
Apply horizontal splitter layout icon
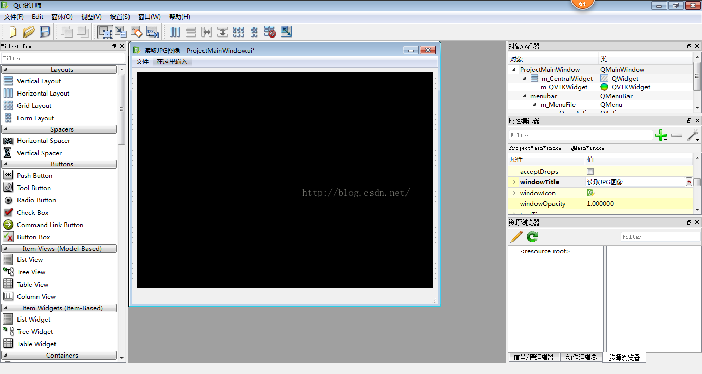click(x=207, y=32)
